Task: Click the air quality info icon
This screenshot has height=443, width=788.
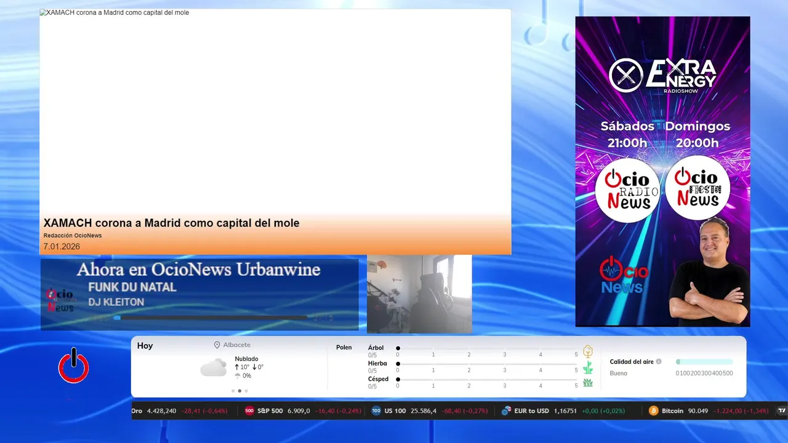Action: [x=659, y=362]
